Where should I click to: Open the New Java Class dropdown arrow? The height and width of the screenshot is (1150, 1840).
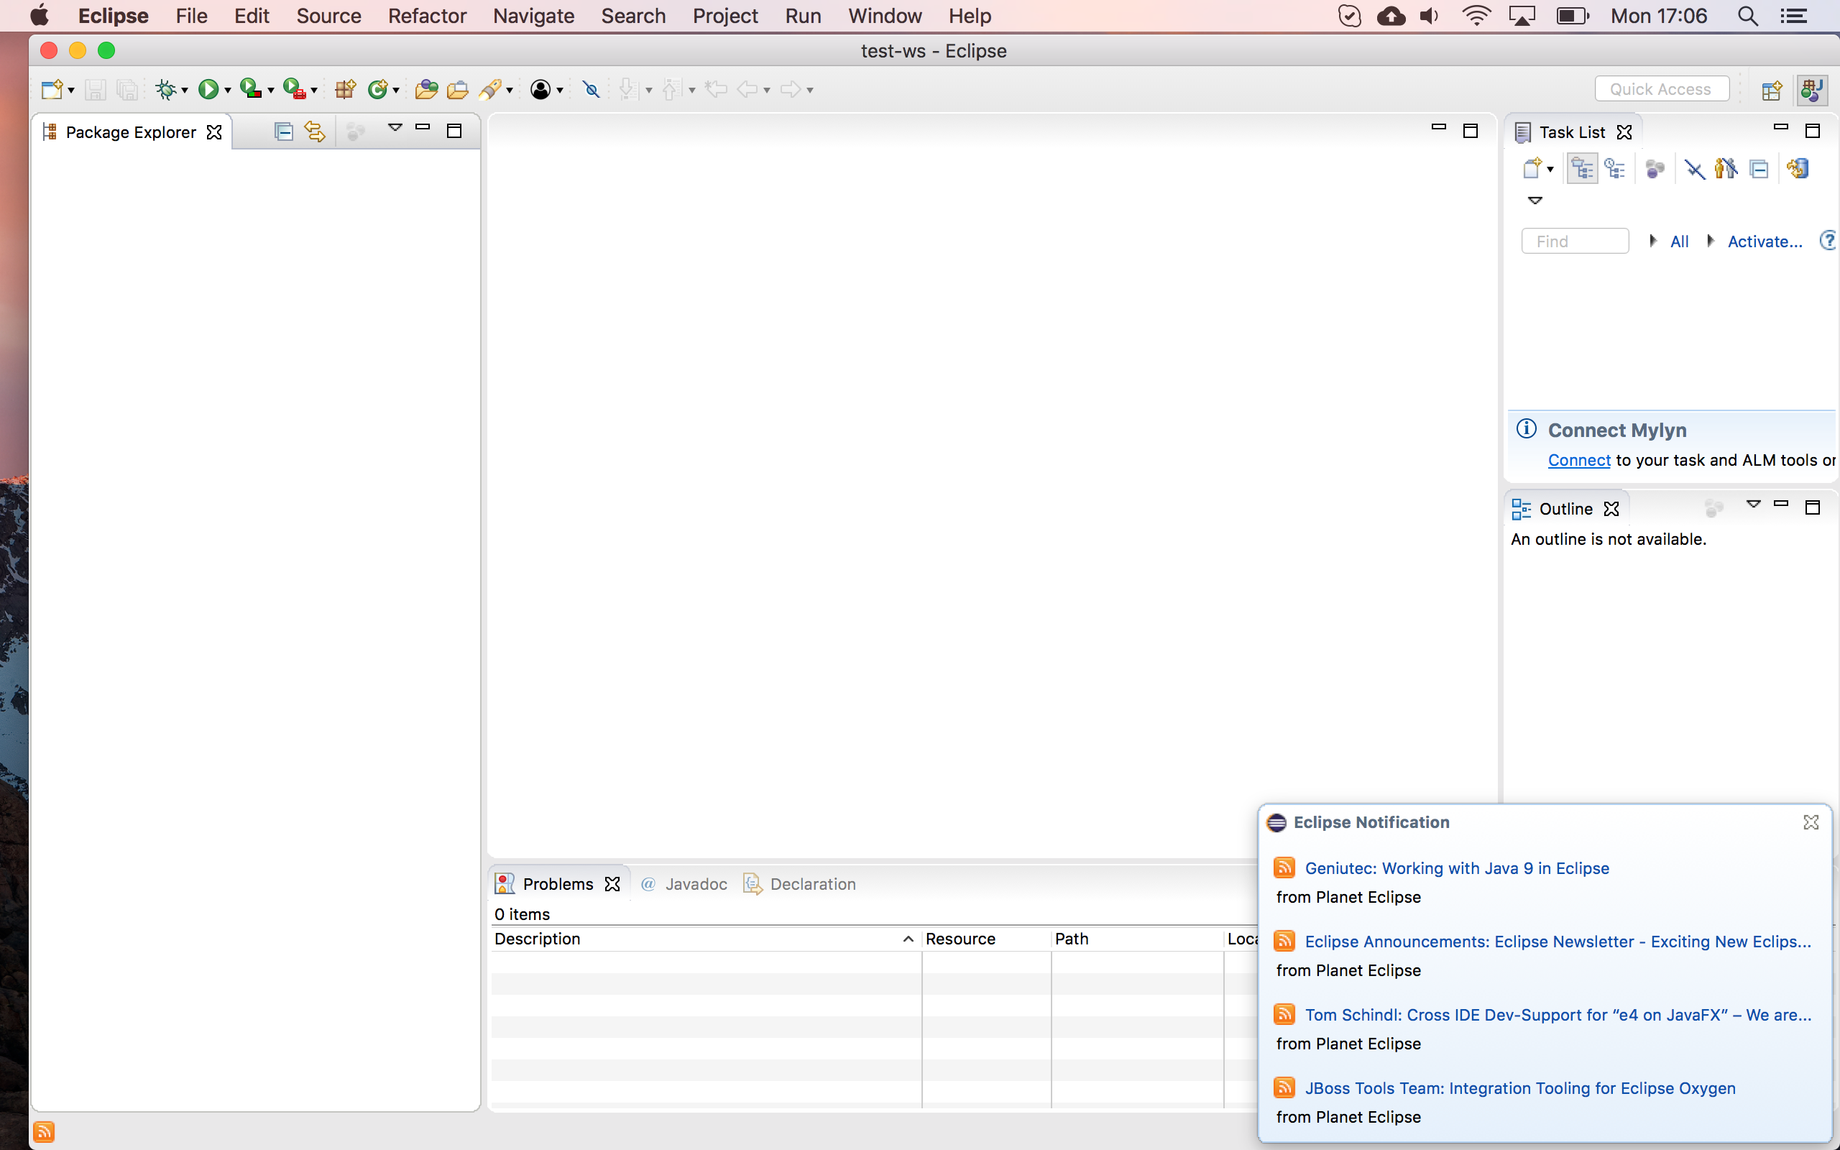tap(396, 91)
